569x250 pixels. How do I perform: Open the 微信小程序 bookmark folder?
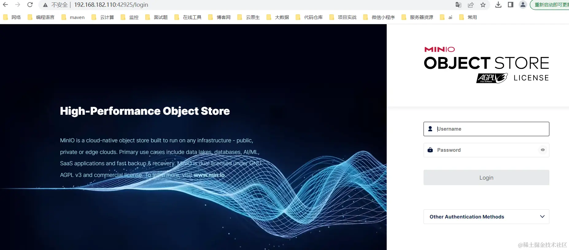click(x=379, y=17)
